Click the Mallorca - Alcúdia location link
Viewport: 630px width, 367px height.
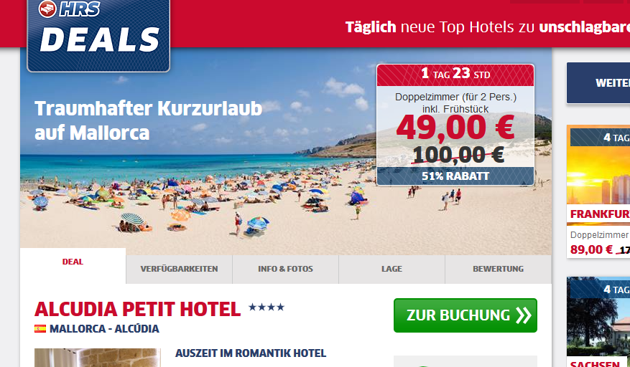click(x=104, y=329)
